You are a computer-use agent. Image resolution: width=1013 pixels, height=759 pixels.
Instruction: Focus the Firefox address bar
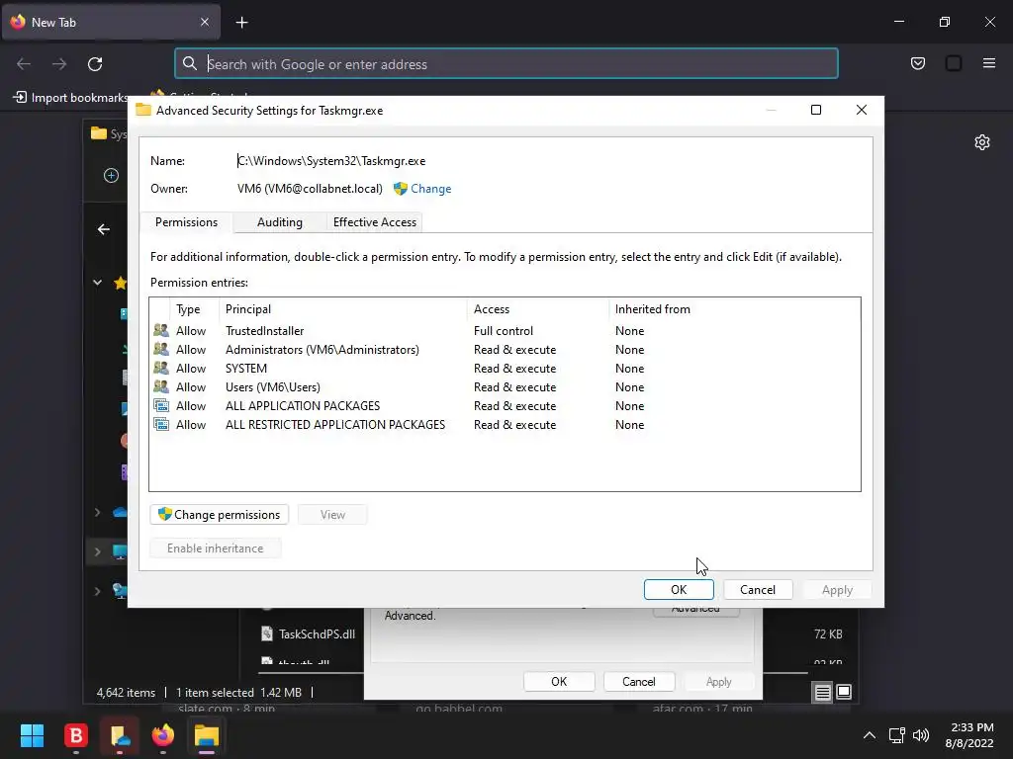506,63
